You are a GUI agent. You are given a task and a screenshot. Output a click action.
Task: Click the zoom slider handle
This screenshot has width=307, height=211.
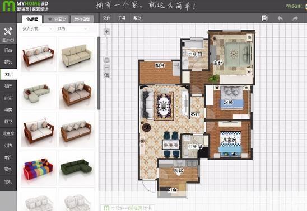coord(106,59)
